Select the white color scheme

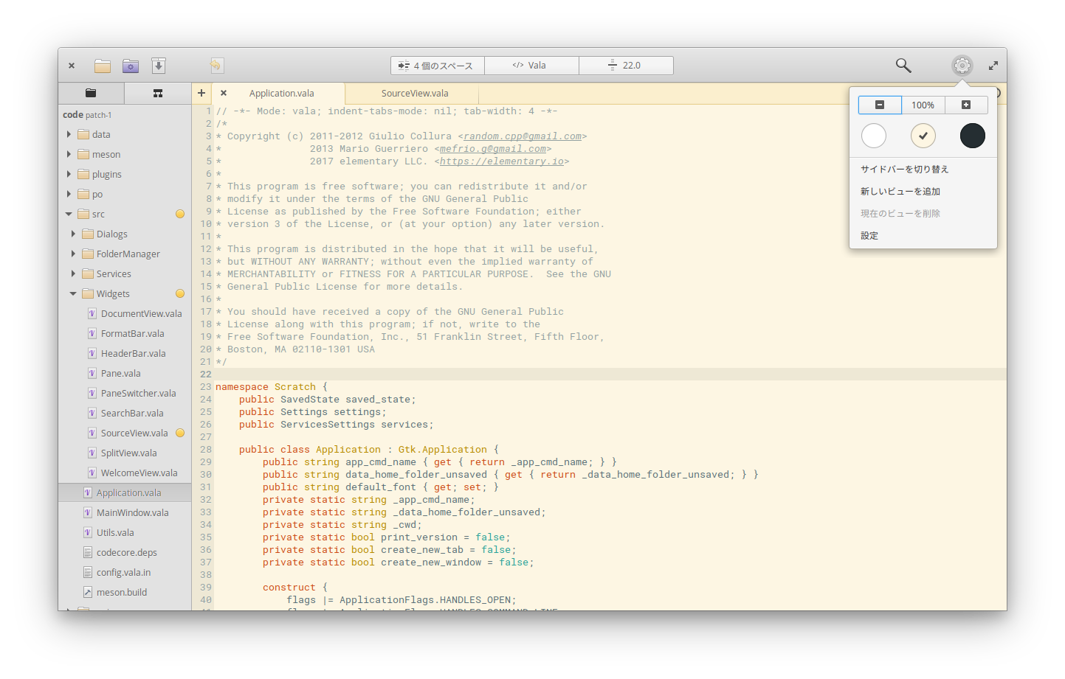[874, 136]
